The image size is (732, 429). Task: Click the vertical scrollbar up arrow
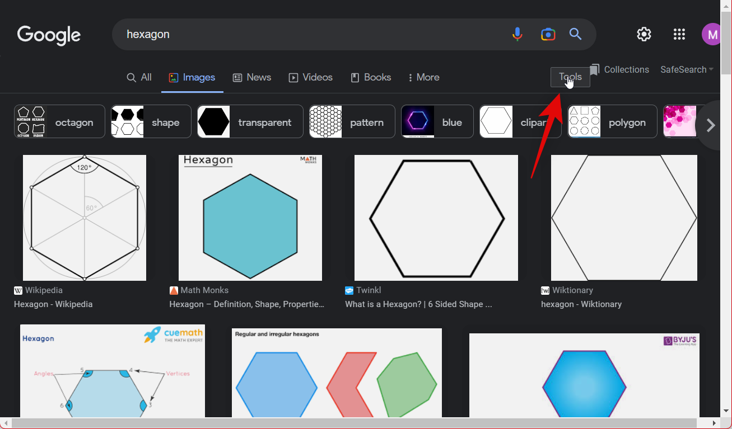click(726, 5)
